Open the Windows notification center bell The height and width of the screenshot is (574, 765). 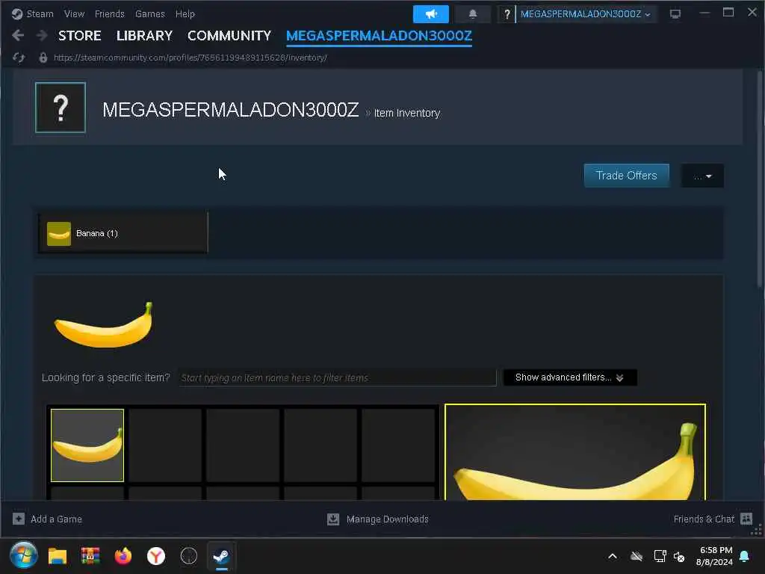pyautogui.click(x=745, y=556)
